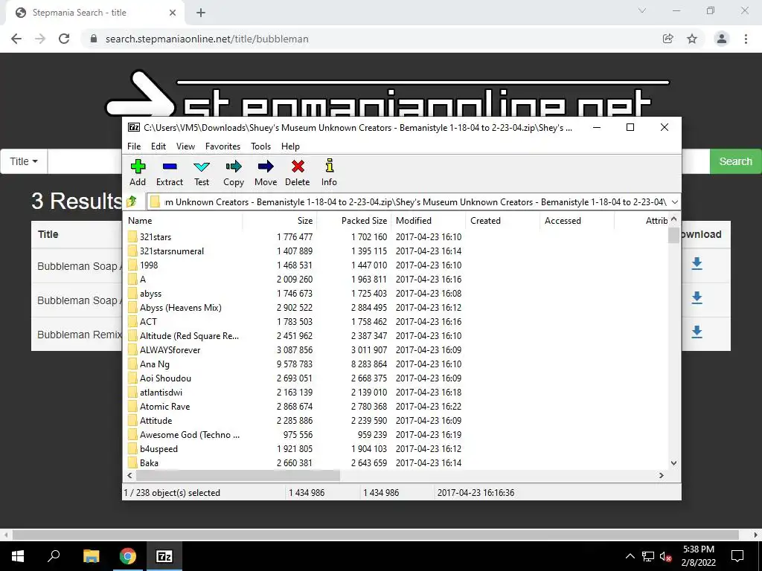Select the Copy toolbar icon
This screenshot has height=571, width=762.
[233, 172]
